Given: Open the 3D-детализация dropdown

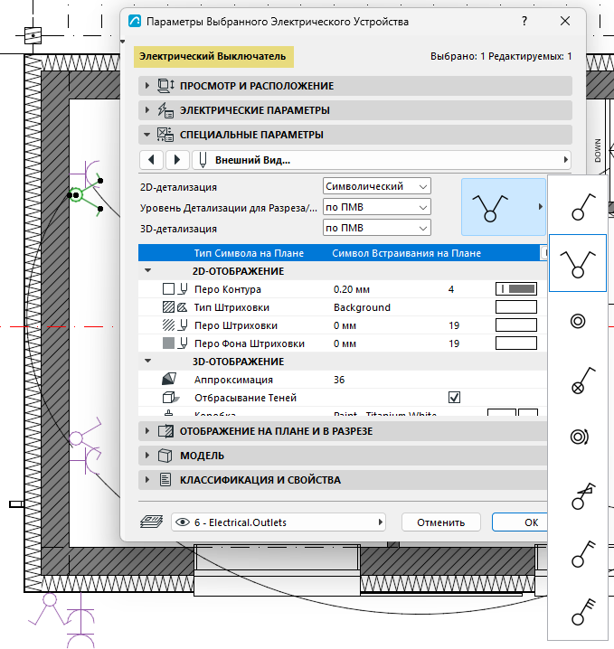Looking at the screenshot, I should [376, 228].
